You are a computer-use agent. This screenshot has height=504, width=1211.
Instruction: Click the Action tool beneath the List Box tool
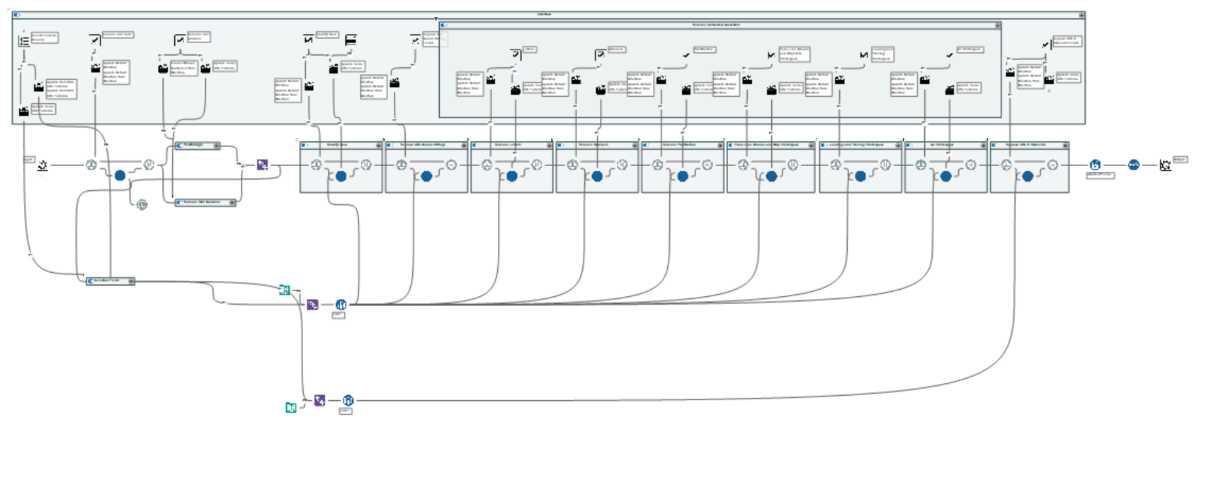38,87
